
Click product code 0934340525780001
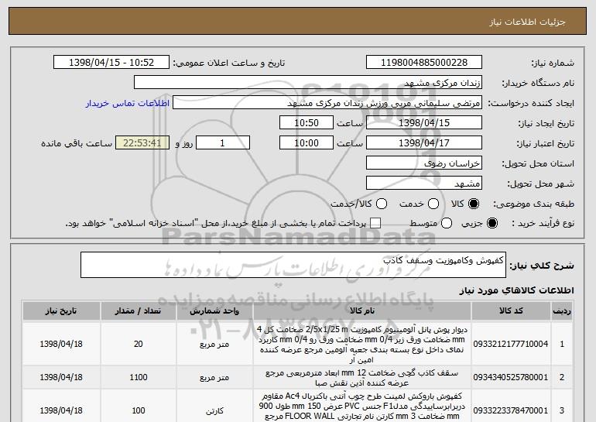[511, 378]
